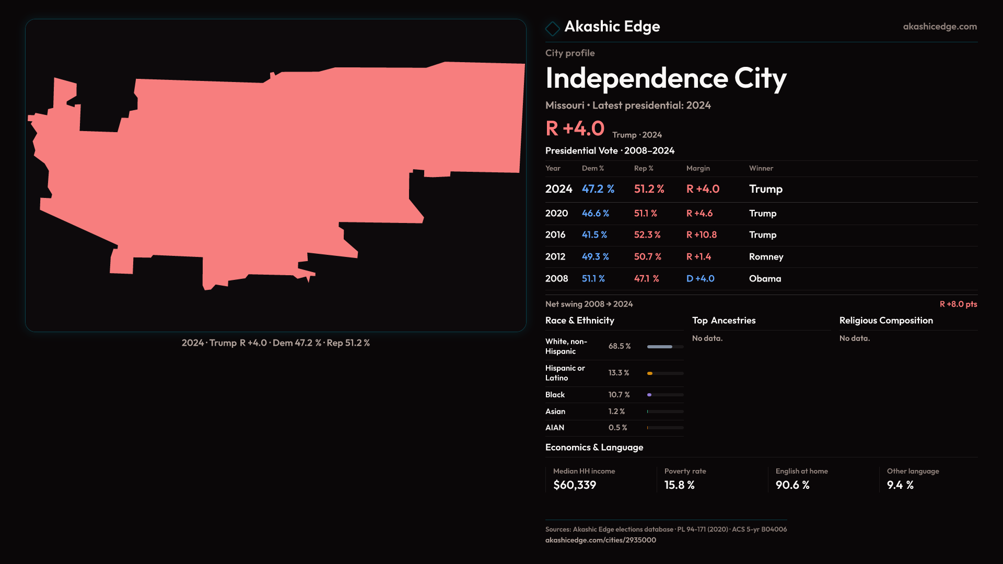Click the 2012 row's winner Romney
Image resolution: width=1003 pixels, height=564 pixels.
pos(766,257)
